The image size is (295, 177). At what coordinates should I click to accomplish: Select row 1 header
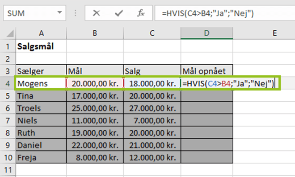tap(8, 46)
